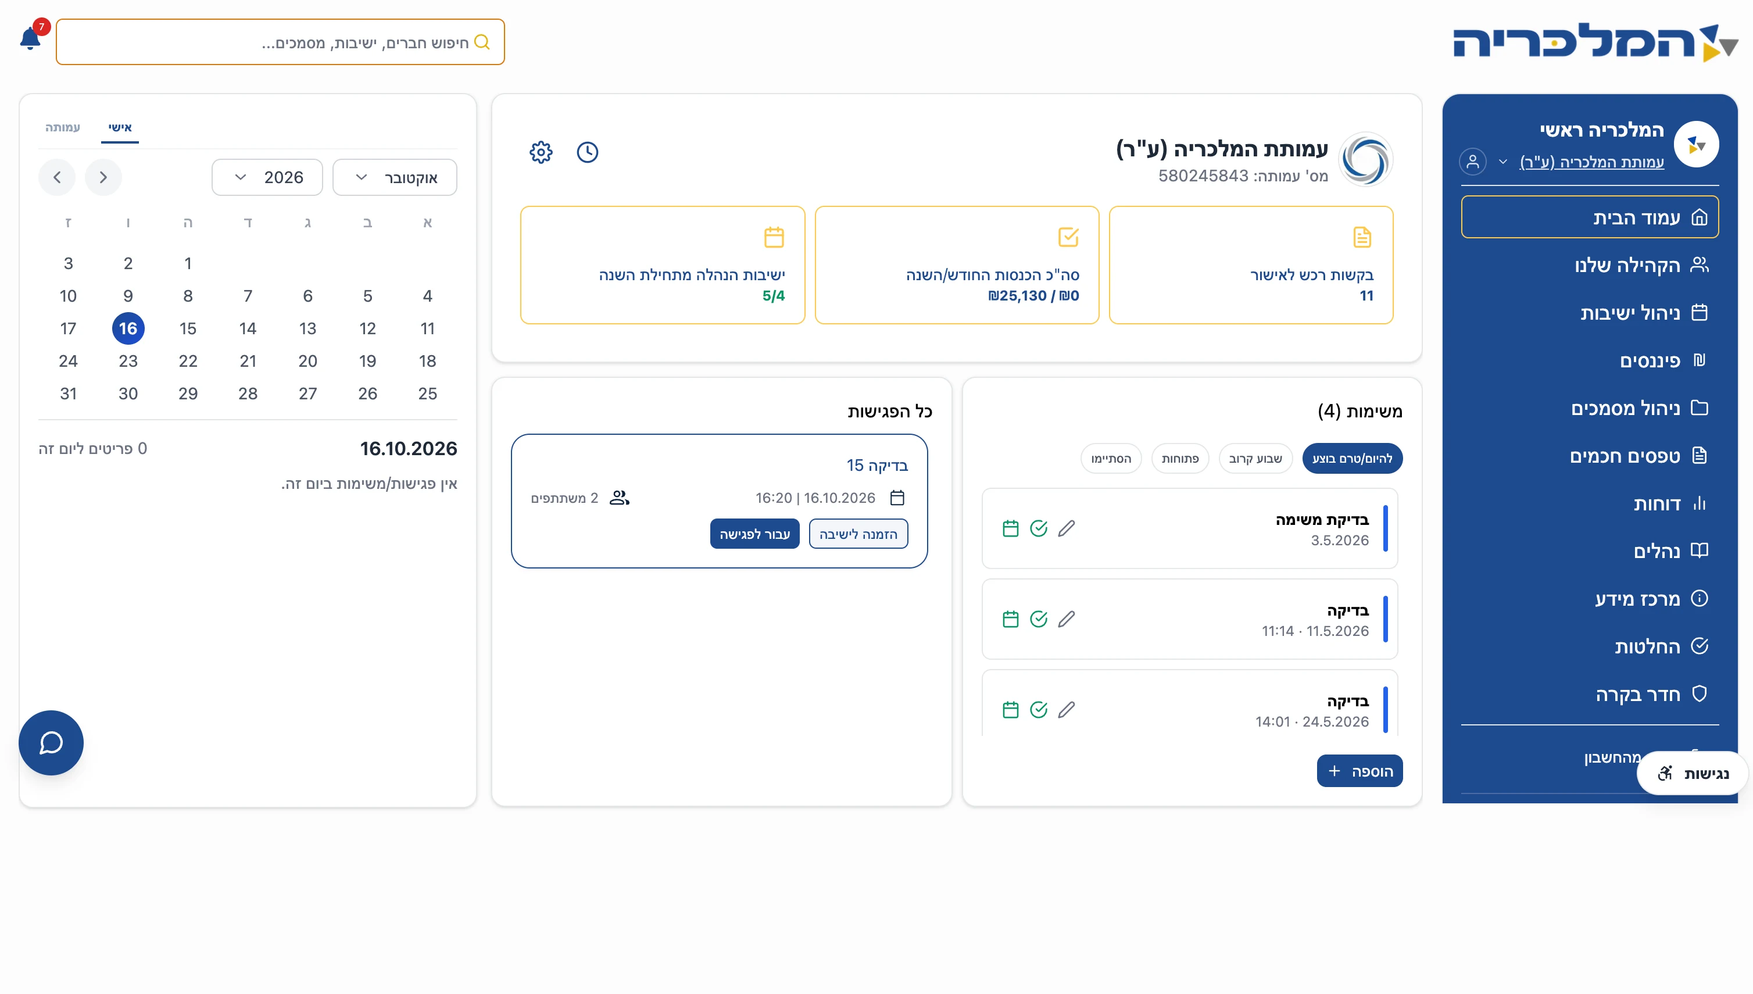Viewport: 1753px width, 994px height.
Task: Open the ישיבות הנהלה מתחילת השנה card
Action: tap(662, 265)
